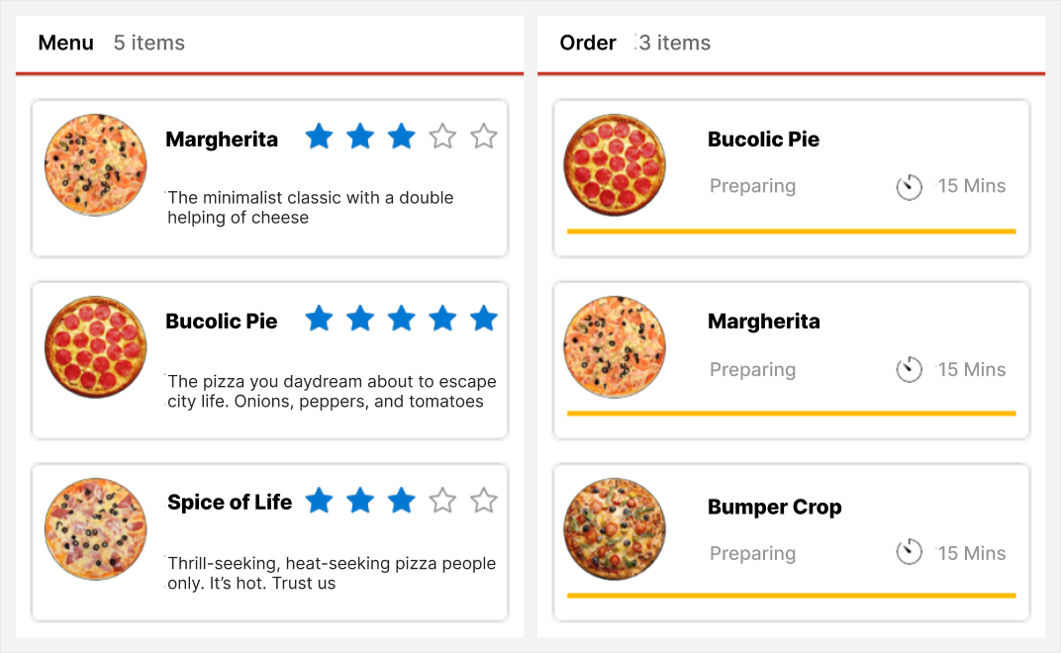Click the Bucolic Pie order progress bar
The image size is (1061, 653).
(x=791, y=232)
